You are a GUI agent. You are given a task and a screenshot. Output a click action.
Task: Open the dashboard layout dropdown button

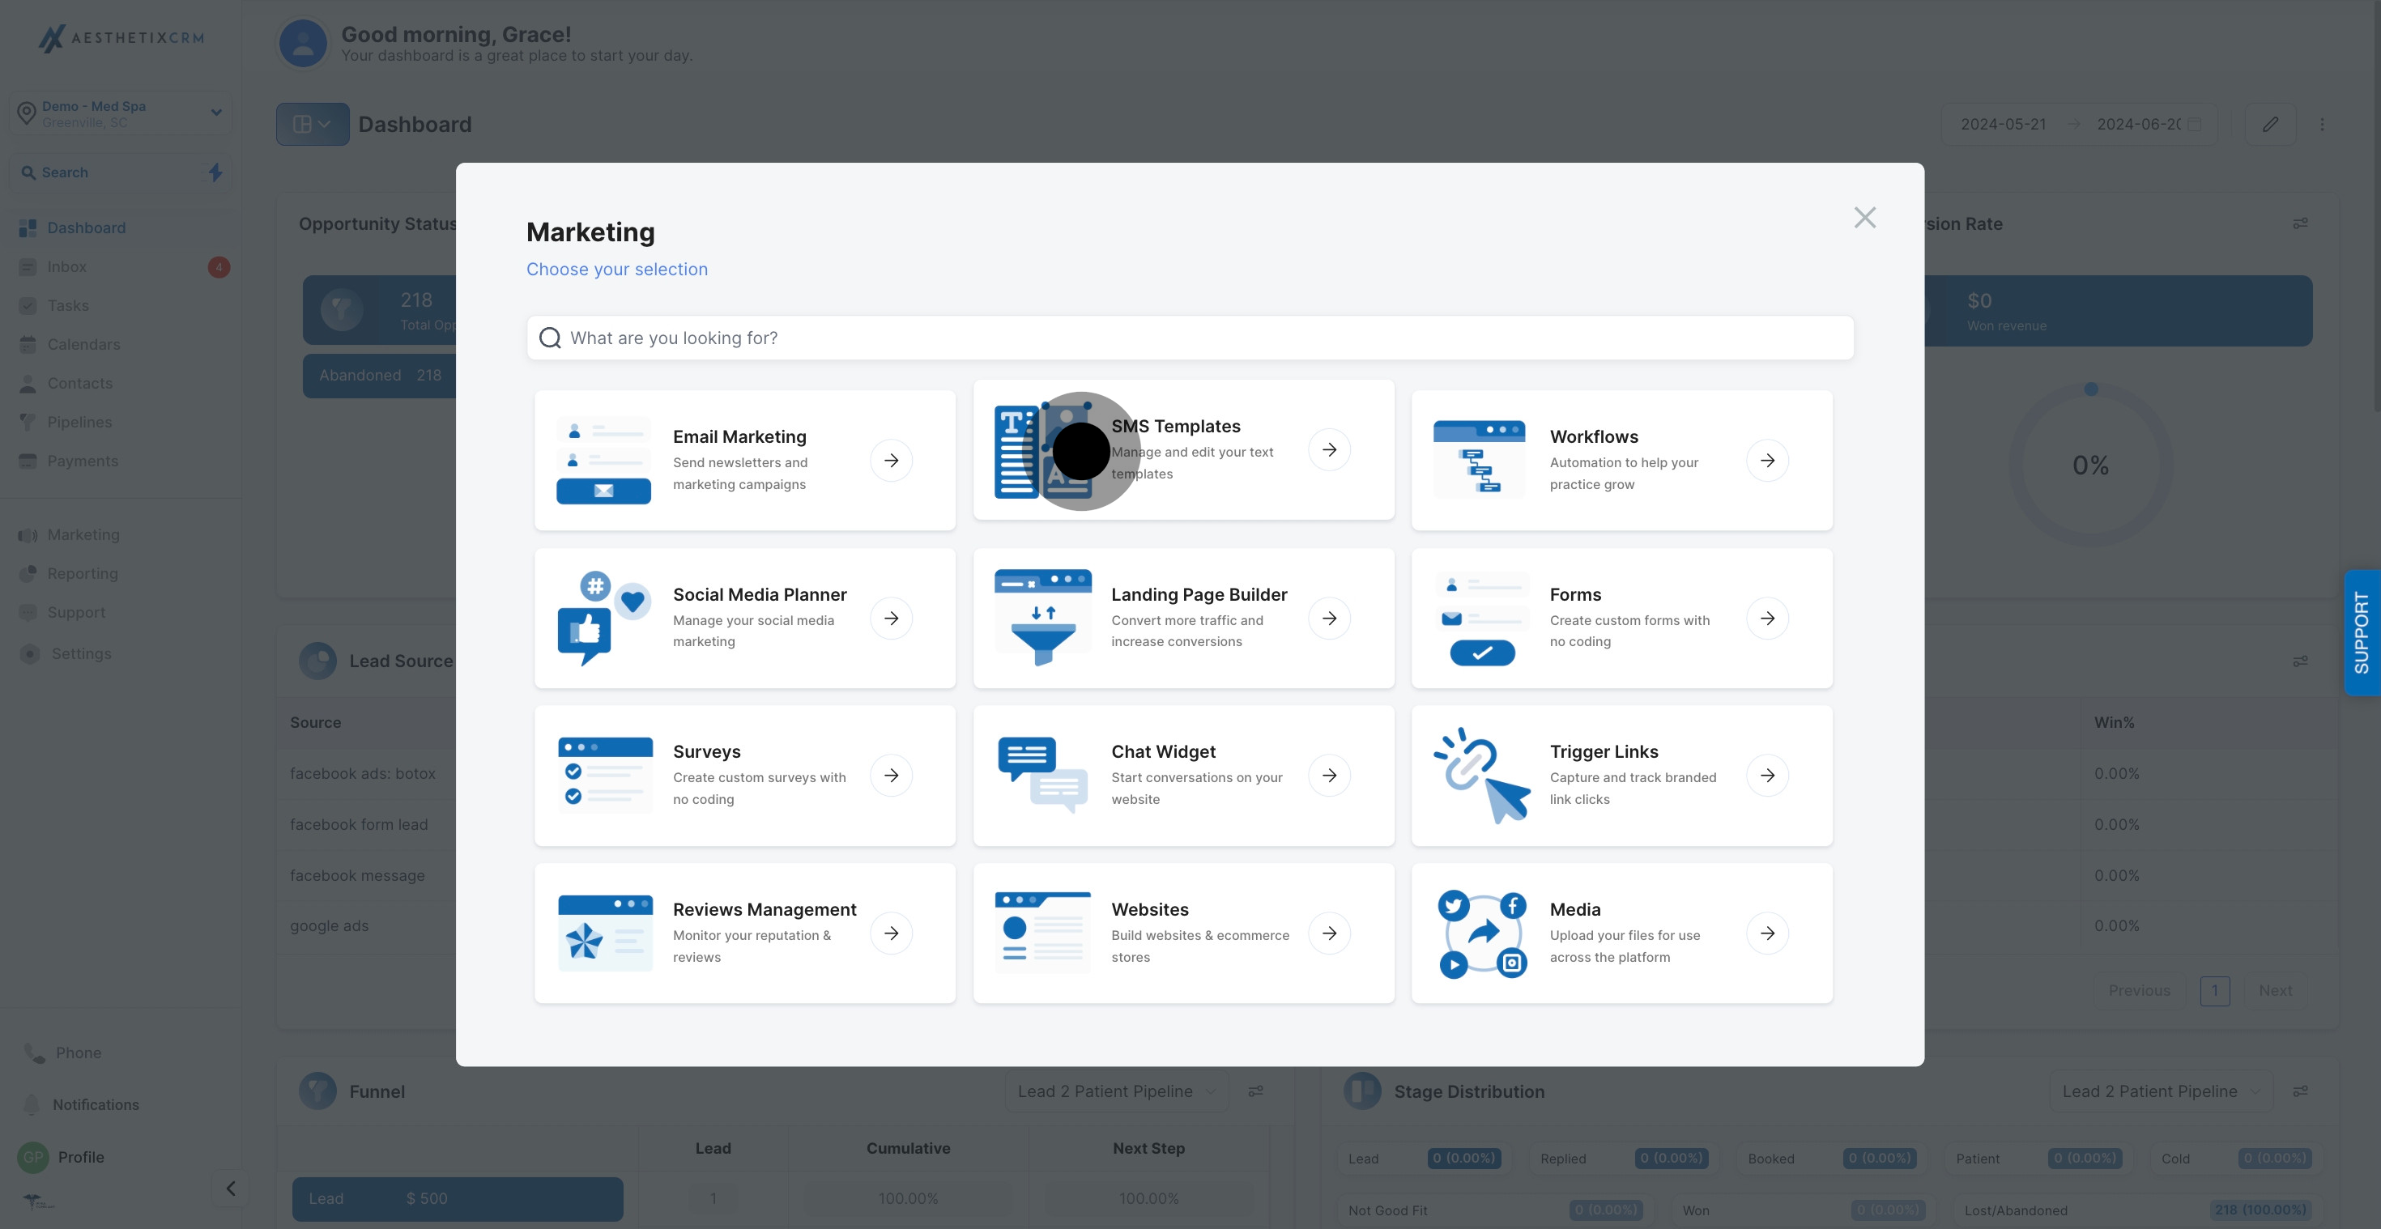tap(313, 124)
